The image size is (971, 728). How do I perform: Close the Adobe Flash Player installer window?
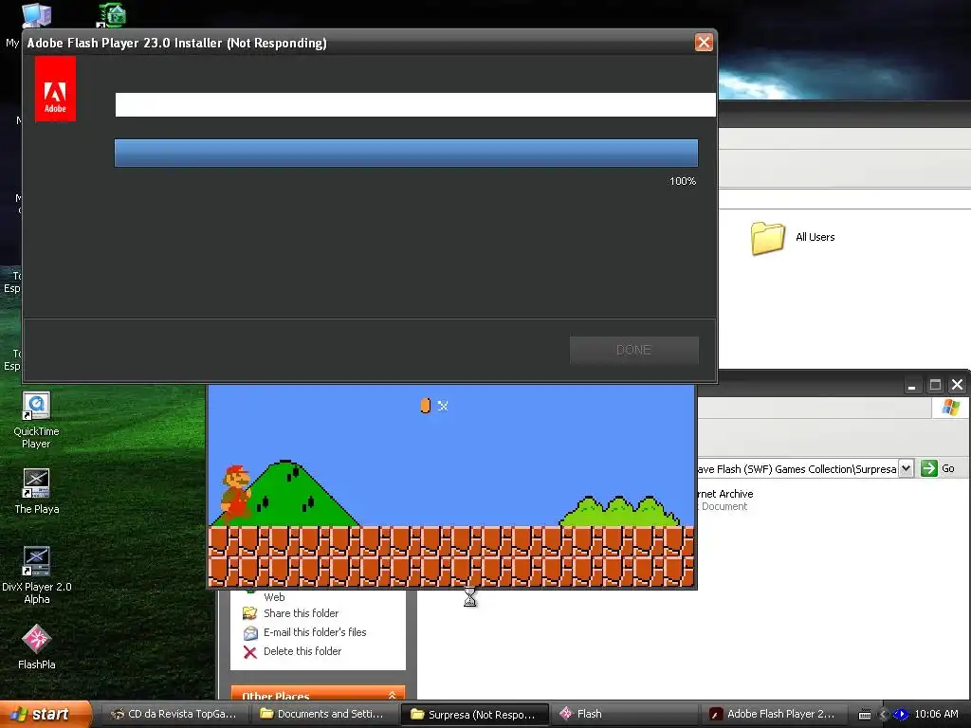click(x=704, y=43)
